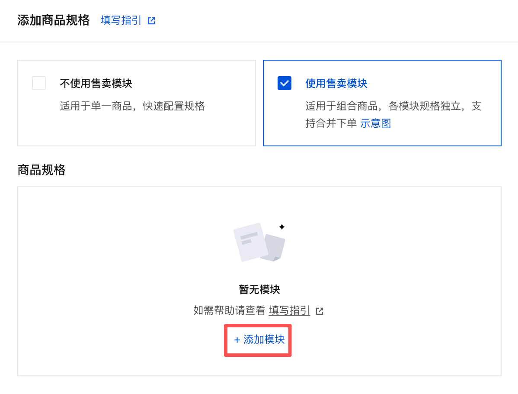This screenshot has height=394, width=518.
Task: Open the 填写指引 link in header
Action: point(121,20)
